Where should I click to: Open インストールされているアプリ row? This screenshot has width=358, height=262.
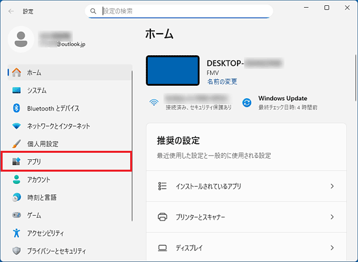(246, 186)
